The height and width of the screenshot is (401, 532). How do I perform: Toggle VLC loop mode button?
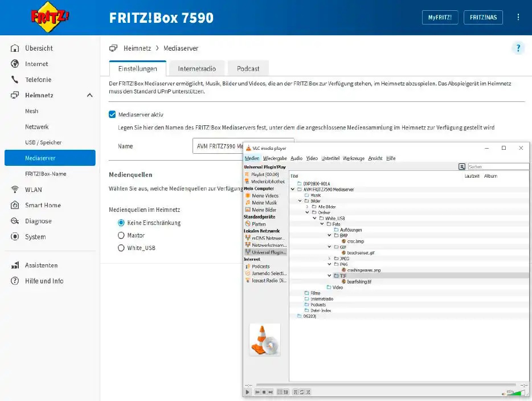pyautogui.click(x=302, y=392)
